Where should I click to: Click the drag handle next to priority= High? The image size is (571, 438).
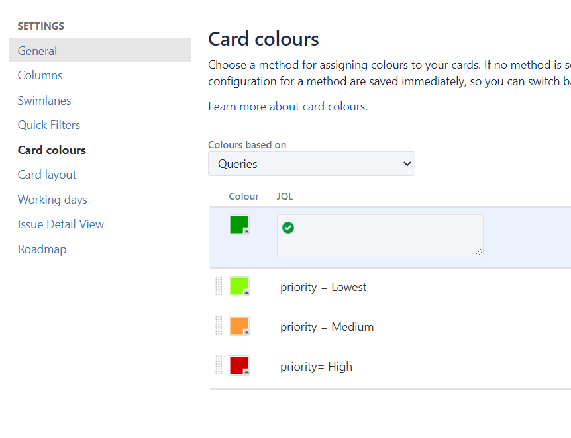coord(219,365)
